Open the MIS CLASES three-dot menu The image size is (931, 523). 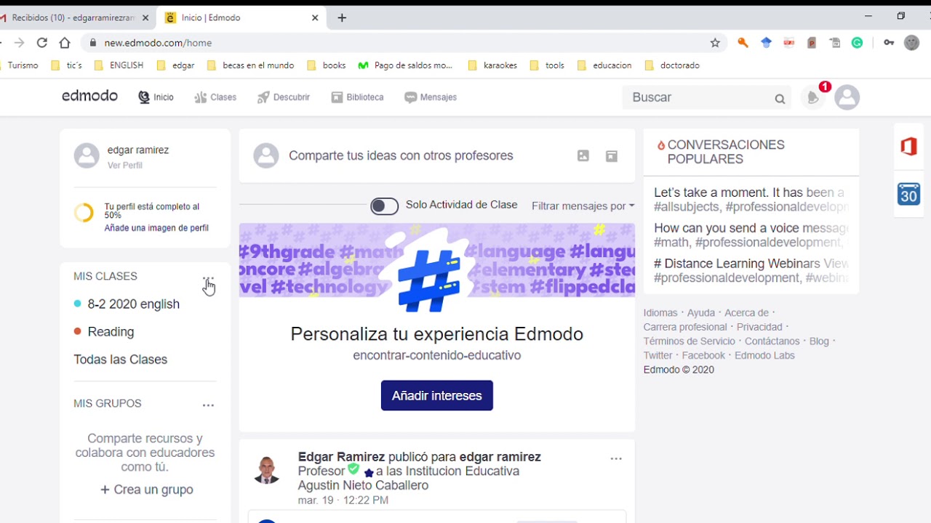(208, 277)
